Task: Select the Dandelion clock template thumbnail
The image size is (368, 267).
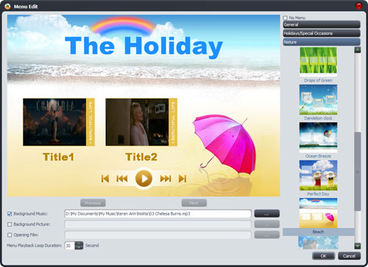Action: (318, 99)
